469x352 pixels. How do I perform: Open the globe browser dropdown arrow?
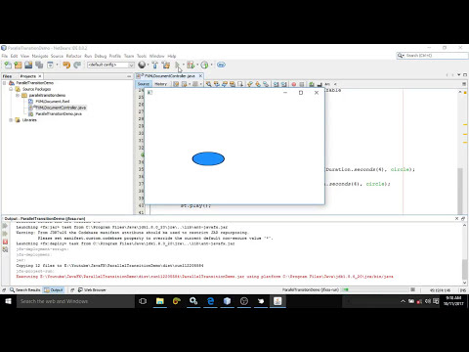coord(149,65)
